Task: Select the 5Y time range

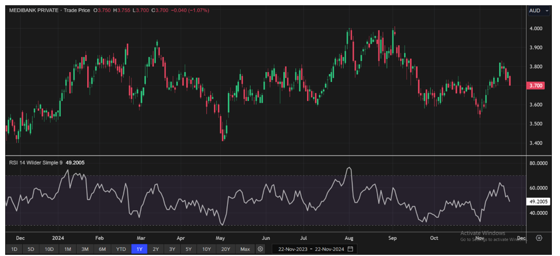Action: pyautogui.click(x=190, y=249)
